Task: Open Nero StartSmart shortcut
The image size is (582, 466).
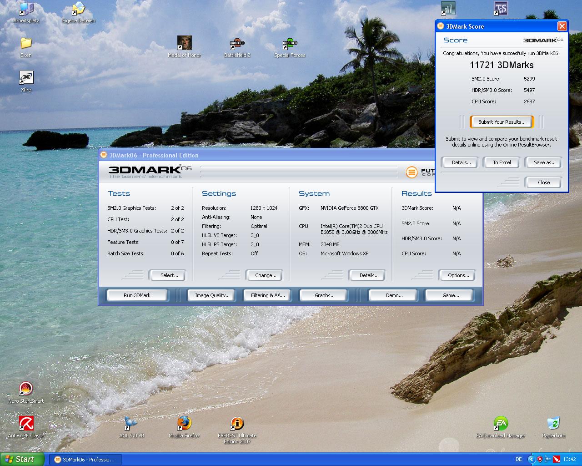Action: (x=26, y=393)
